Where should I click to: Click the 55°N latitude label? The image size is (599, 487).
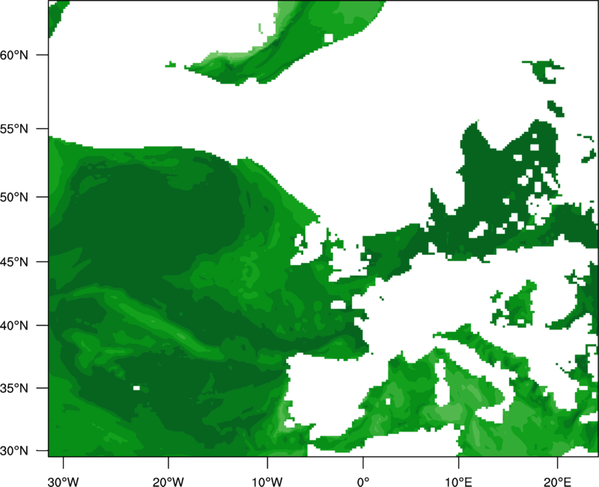[x=14, y=129]
